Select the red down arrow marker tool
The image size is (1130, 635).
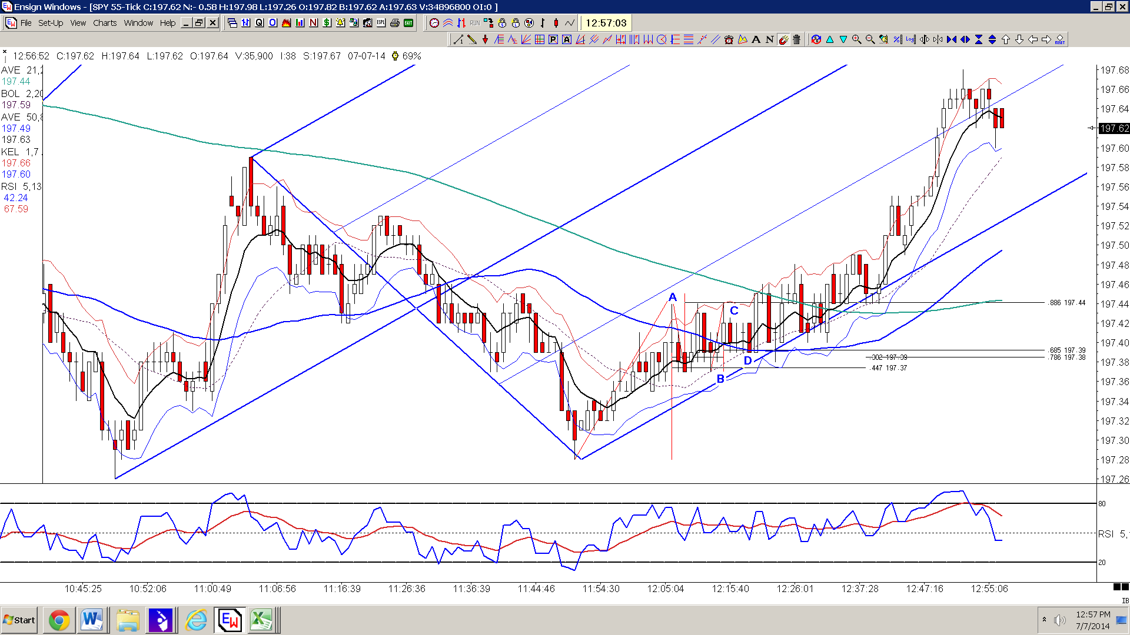pyautogui.click(x=485, y=39)
